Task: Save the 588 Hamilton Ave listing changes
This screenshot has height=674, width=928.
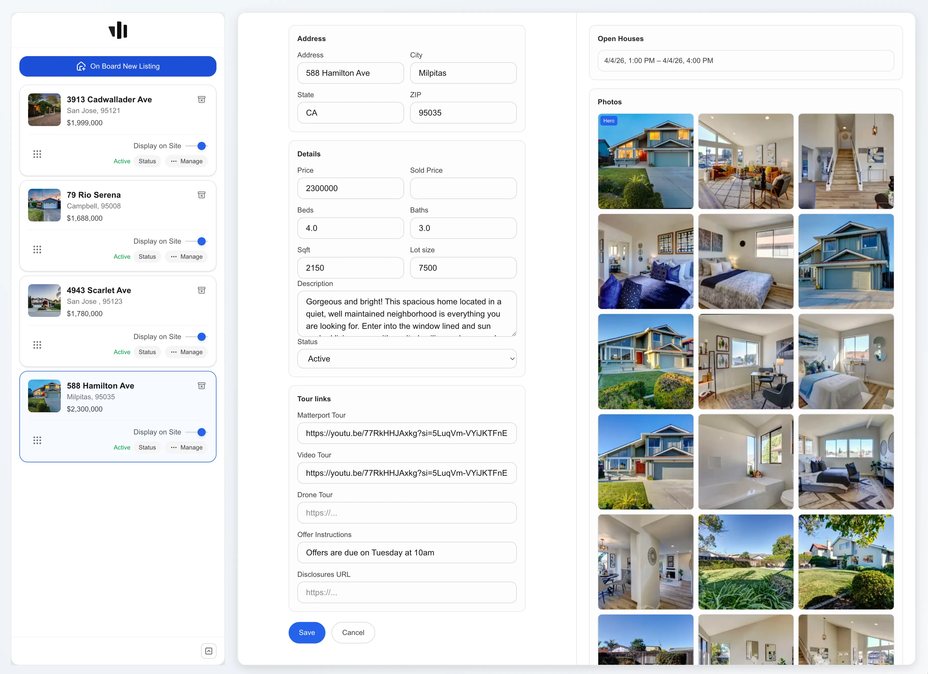Action: tap(307, 632)
